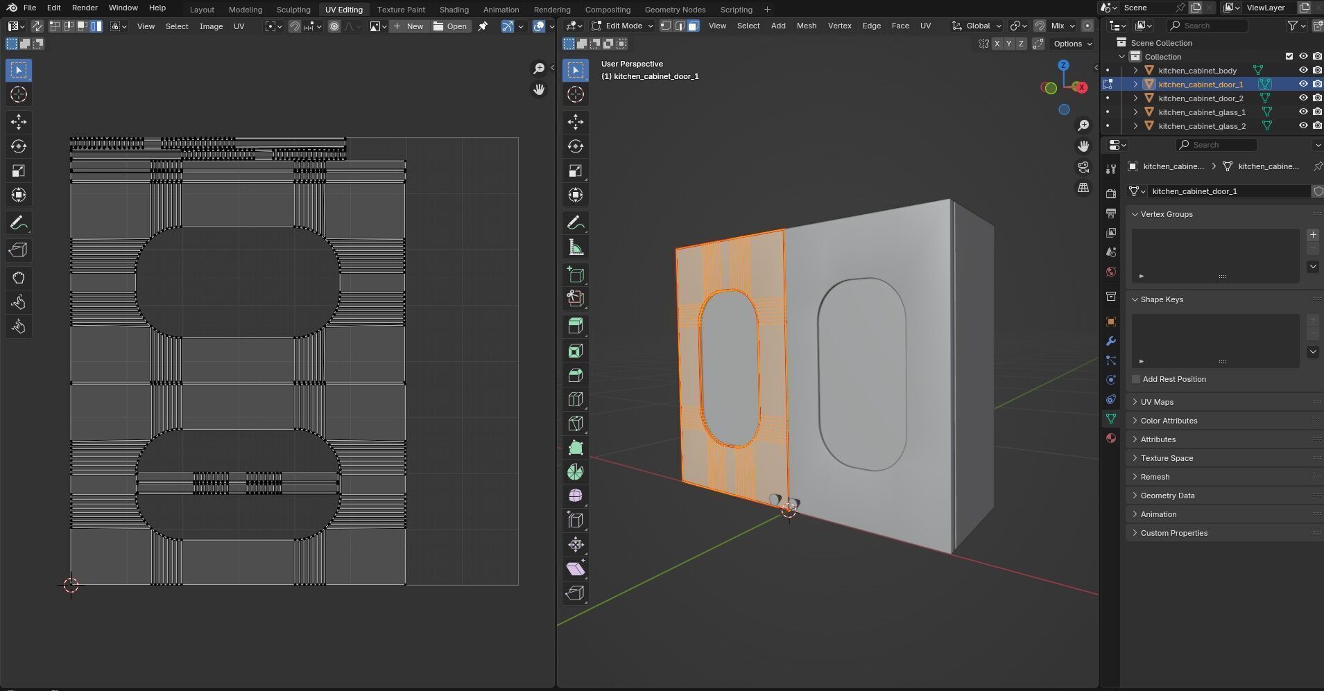Expand the Custom Properties panel
The width and height of the screenshot is (1324, 691).
click(x=1173, y=533)
